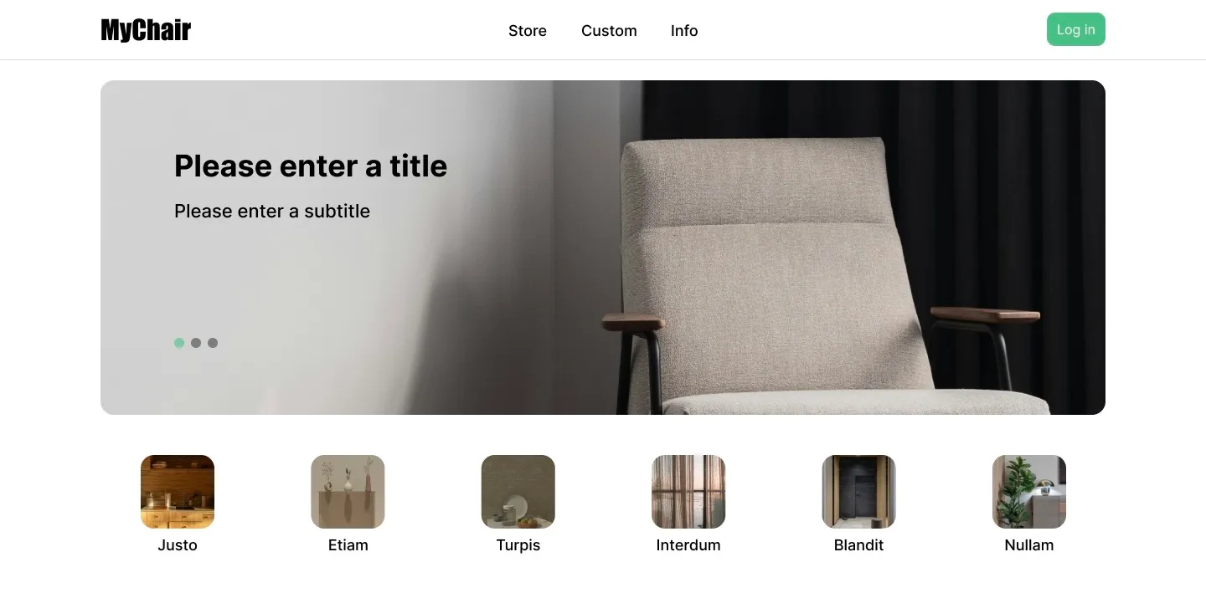Switch to the third carousel slide dot
The height and width of the screenshot is (598, 1206).
[x=213, y=343]
